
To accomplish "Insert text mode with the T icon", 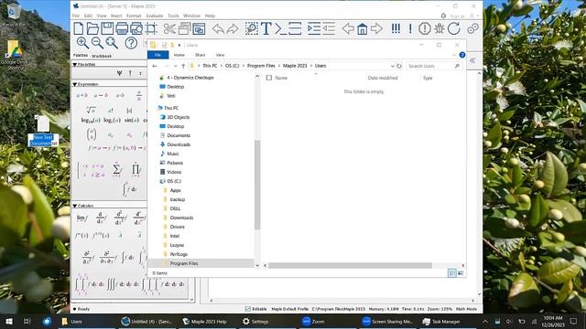I will (x=266, y=28).
